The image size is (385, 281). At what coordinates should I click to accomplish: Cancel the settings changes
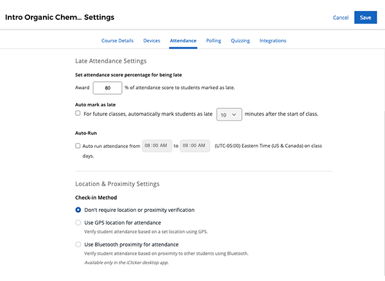341,18
